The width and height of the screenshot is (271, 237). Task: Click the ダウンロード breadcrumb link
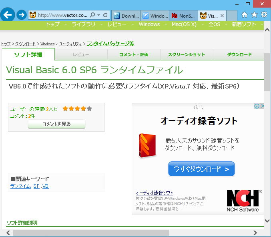point(25,44)
